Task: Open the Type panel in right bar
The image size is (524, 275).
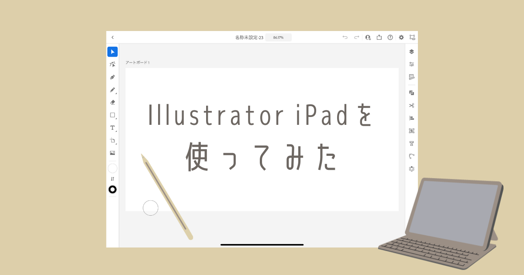Action: pos(411,143)
